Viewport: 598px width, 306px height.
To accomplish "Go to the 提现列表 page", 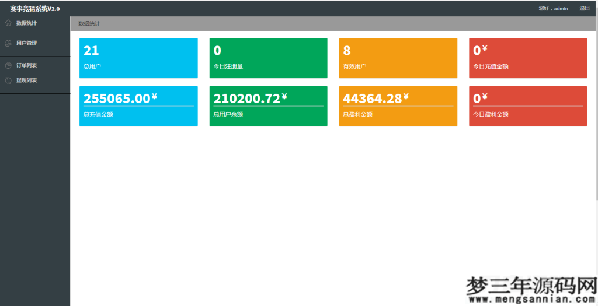I will 26,80.
